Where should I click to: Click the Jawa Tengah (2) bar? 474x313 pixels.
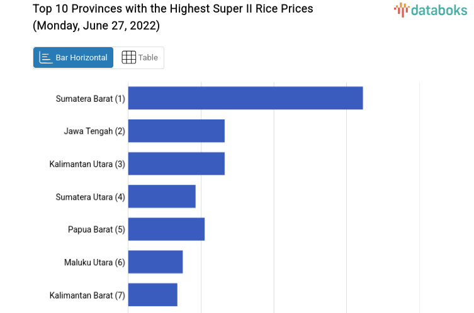[x=176, y=131]
